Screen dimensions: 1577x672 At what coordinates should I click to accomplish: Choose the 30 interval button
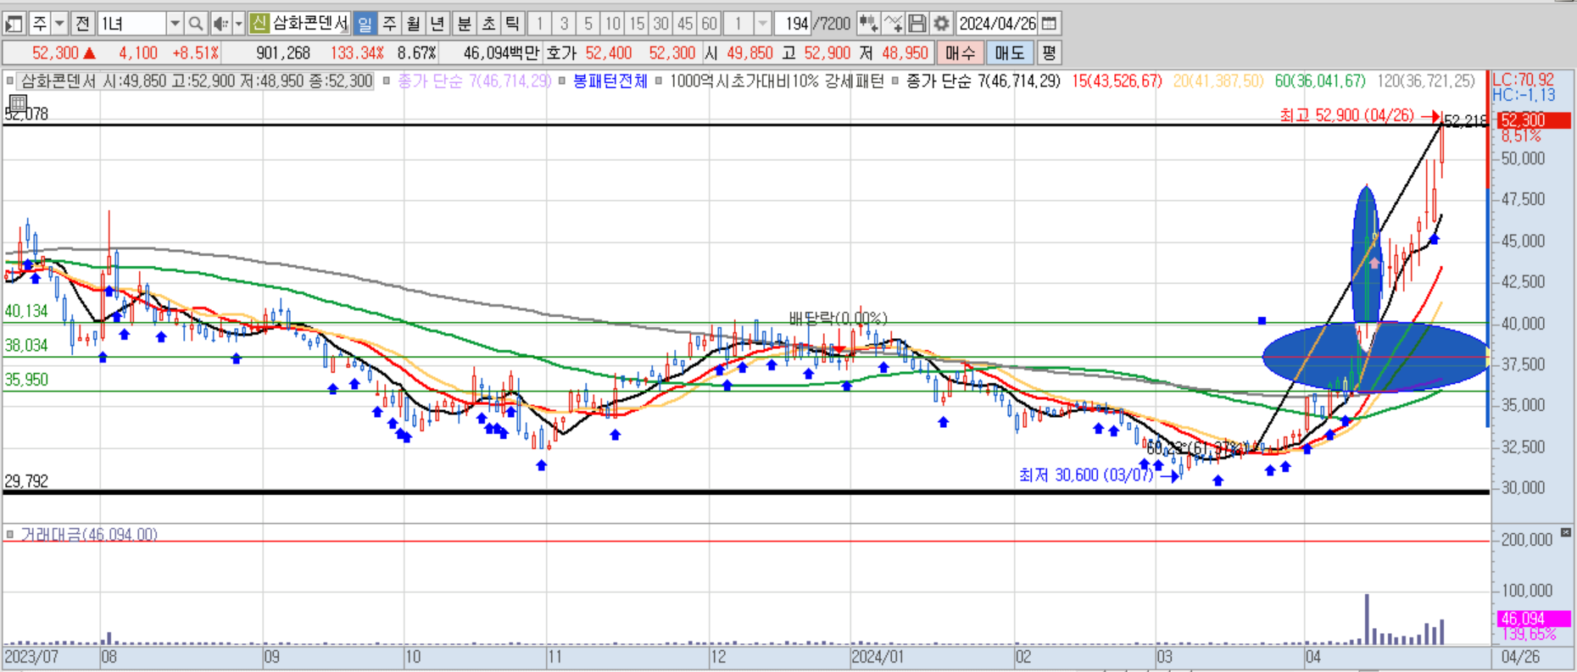point(660,24)
